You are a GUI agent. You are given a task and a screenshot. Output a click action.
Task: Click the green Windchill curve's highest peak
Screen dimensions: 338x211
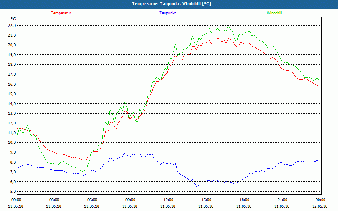229,26
